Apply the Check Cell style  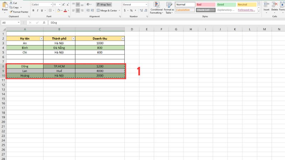[206, 10]
